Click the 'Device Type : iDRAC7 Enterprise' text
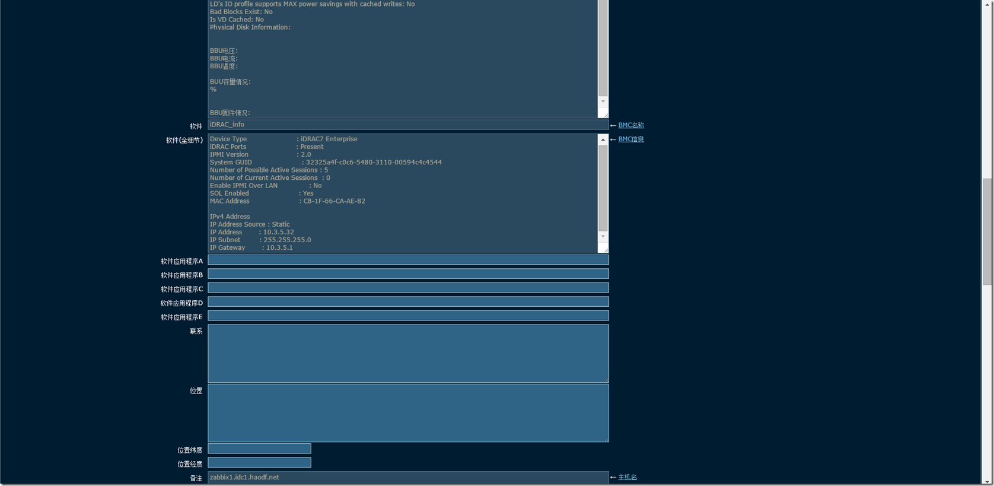994x486 pixels. pyautogui.click(x=283, y=139)
